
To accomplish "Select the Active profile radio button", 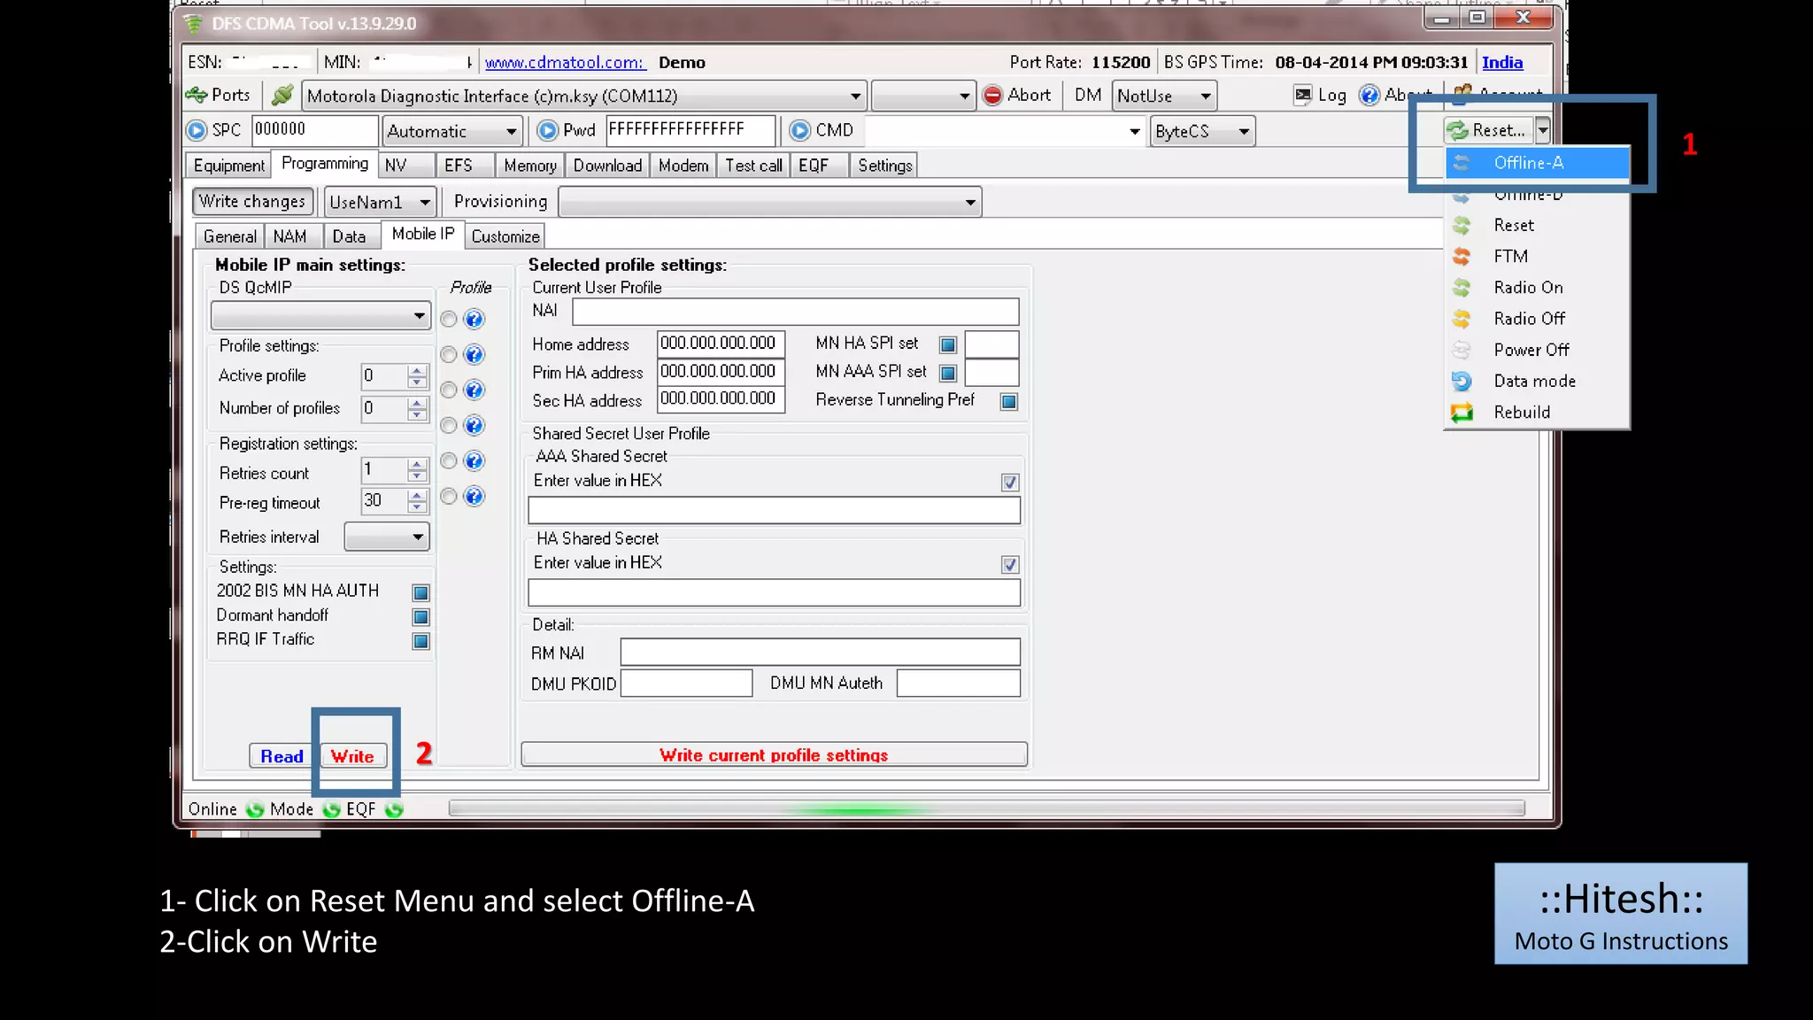I will tap(449, 354).
